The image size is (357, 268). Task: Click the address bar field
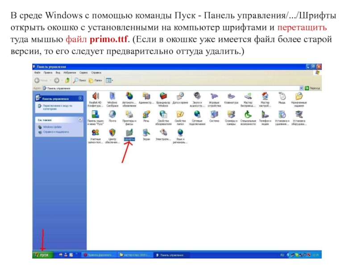click(x=171, y=88)
